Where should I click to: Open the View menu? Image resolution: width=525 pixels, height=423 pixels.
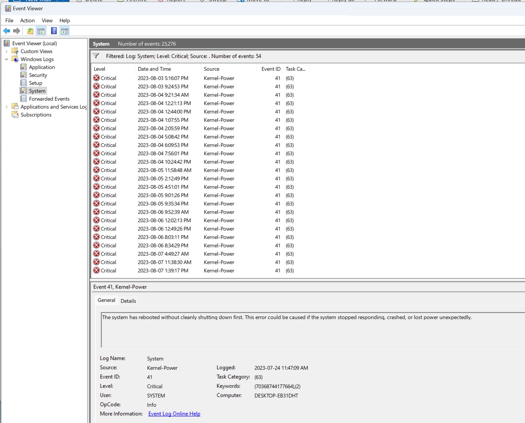tap(47, 20)
